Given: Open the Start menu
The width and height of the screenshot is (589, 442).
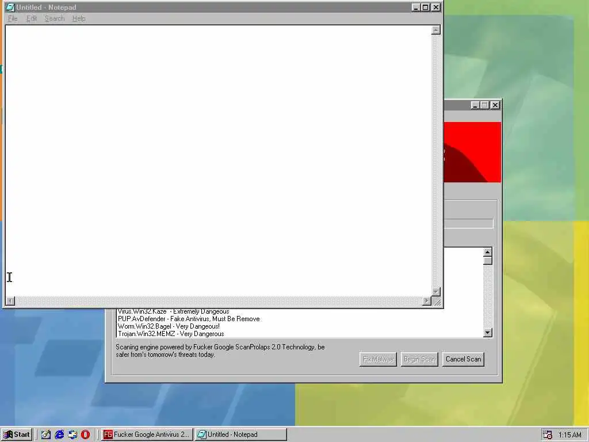Looking at the screenshot, I should tap(17, 435).
